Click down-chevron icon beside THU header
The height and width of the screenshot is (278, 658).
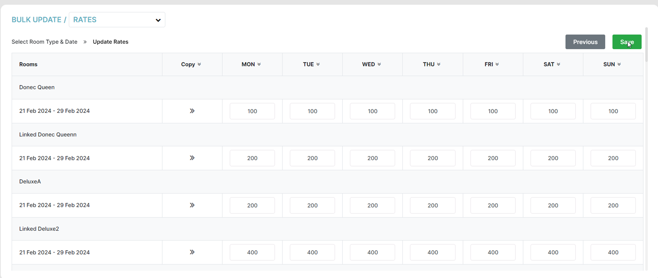tap(439, 64)
